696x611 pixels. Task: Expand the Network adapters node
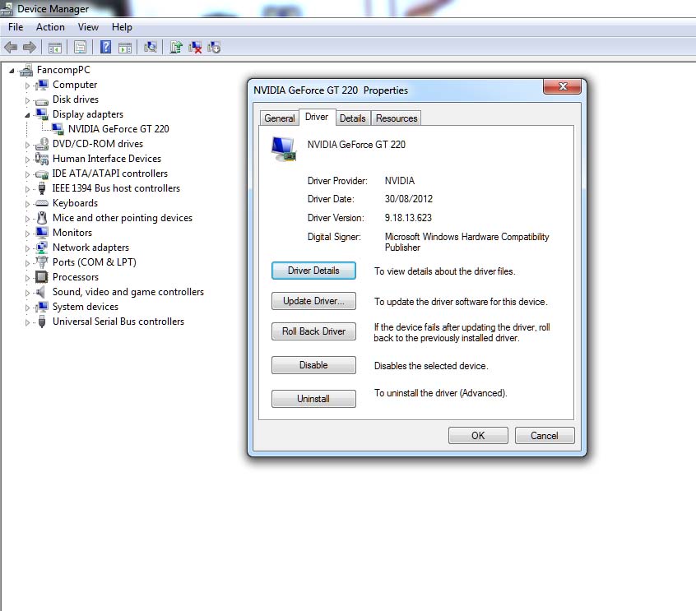pos(27,248)
